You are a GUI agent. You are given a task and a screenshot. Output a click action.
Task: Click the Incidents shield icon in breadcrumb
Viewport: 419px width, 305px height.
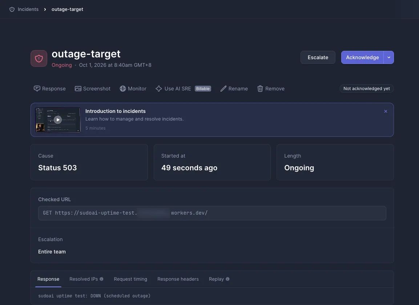click(12, 9)
